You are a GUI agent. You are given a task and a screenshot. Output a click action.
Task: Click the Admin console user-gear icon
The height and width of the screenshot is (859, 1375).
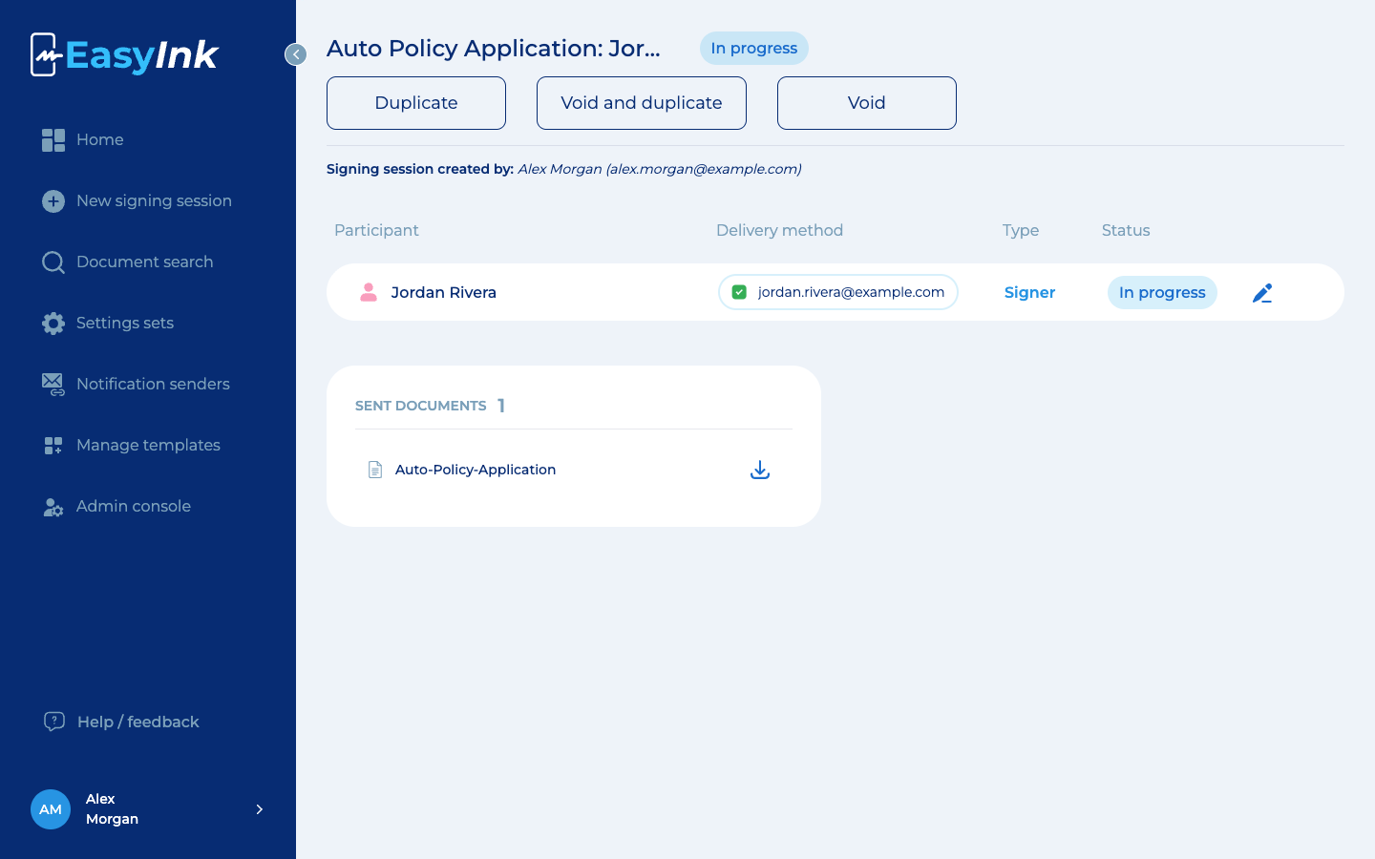coord(53,507)
